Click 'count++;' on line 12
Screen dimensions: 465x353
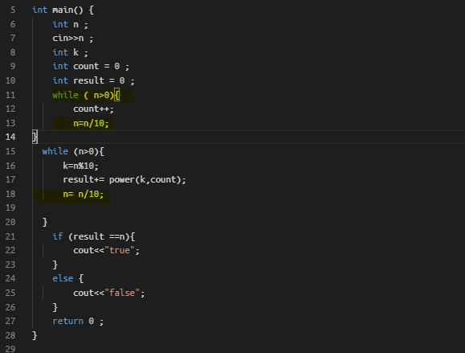point(93,109)
